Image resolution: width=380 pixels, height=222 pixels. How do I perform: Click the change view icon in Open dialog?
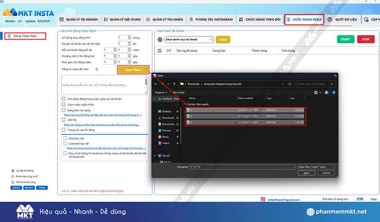coord(316,92)
